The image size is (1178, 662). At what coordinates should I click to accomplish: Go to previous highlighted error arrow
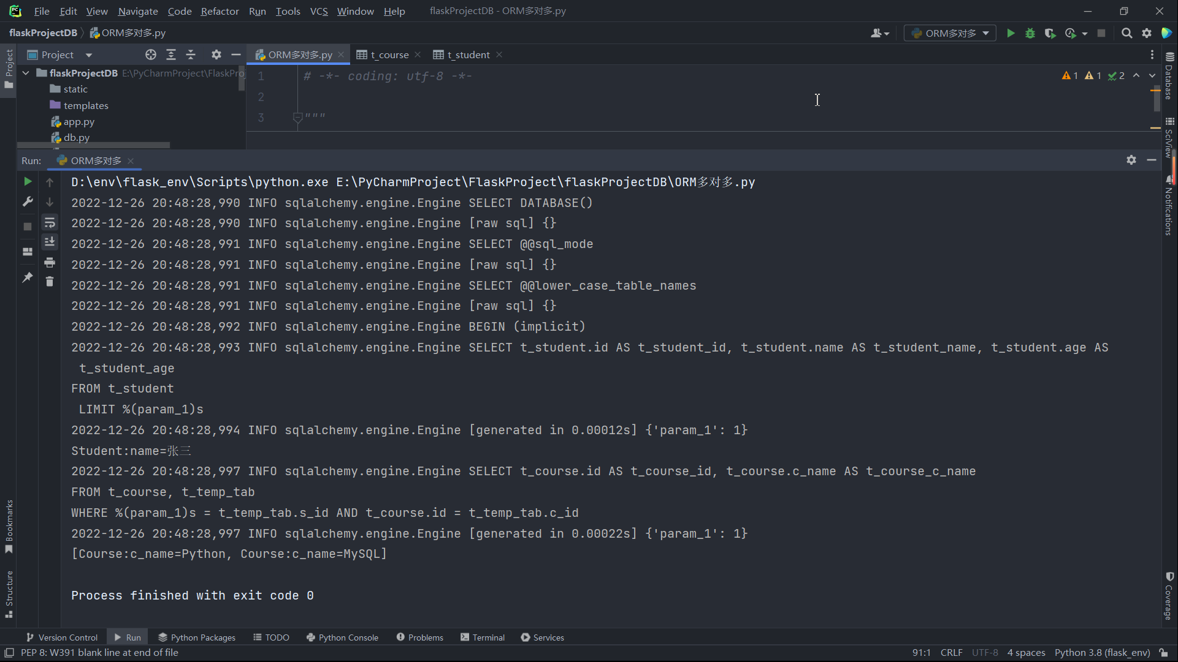(1136, 75)
